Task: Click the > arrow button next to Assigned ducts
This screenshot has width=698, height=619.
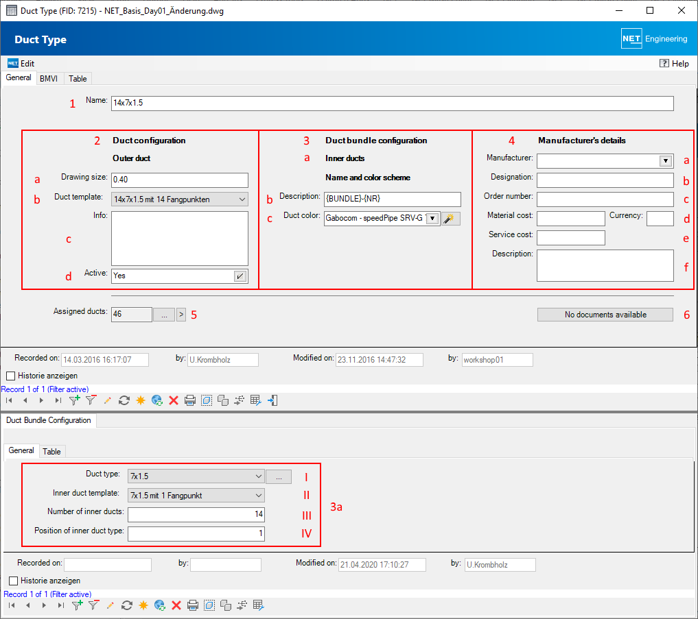Action: (181, 315)
